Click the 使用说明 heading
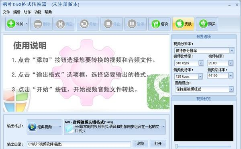 point(30,46)
